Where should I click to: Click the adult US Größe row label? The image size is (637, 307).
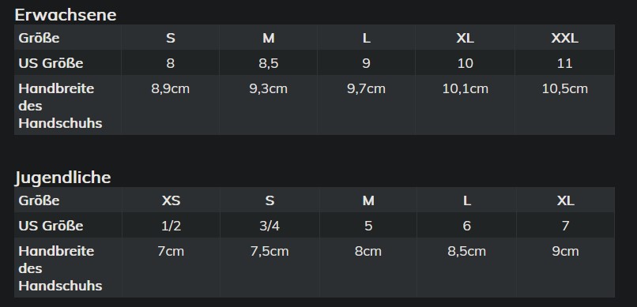[68, 63]
